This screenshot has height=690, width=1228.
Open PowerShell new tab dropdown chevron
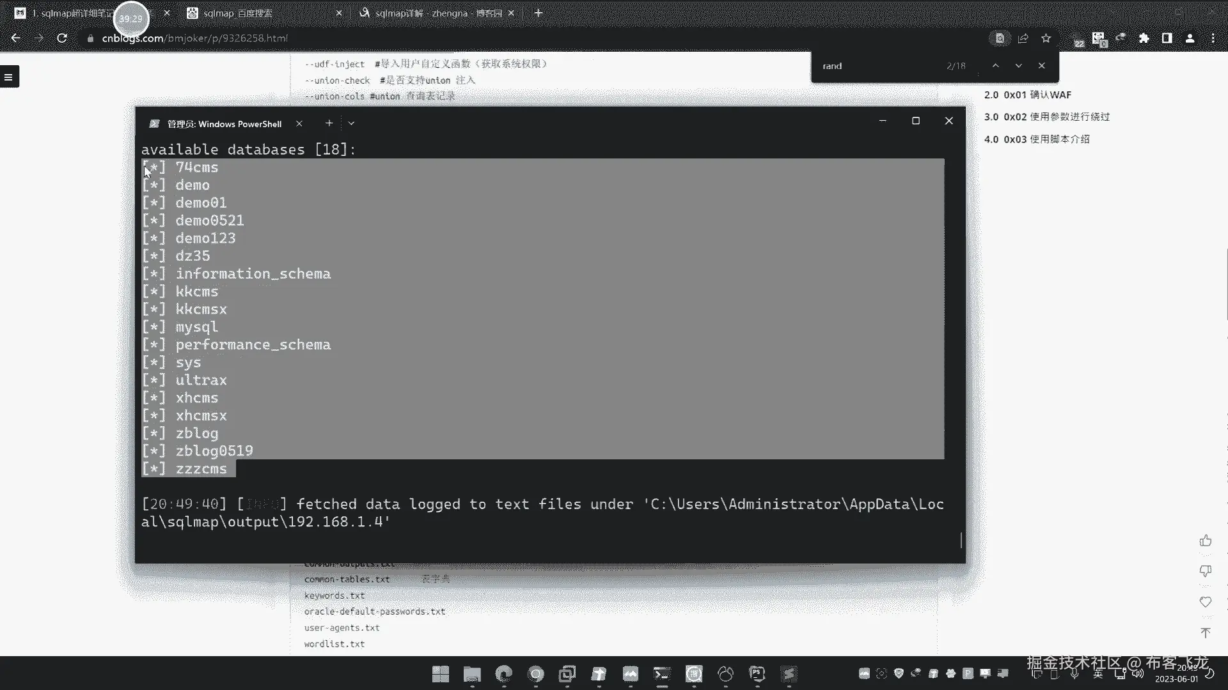[x=351, y=123]
